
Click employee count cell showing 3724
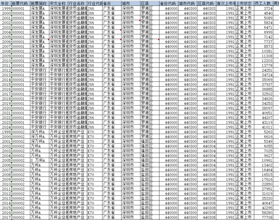[263, 8]
